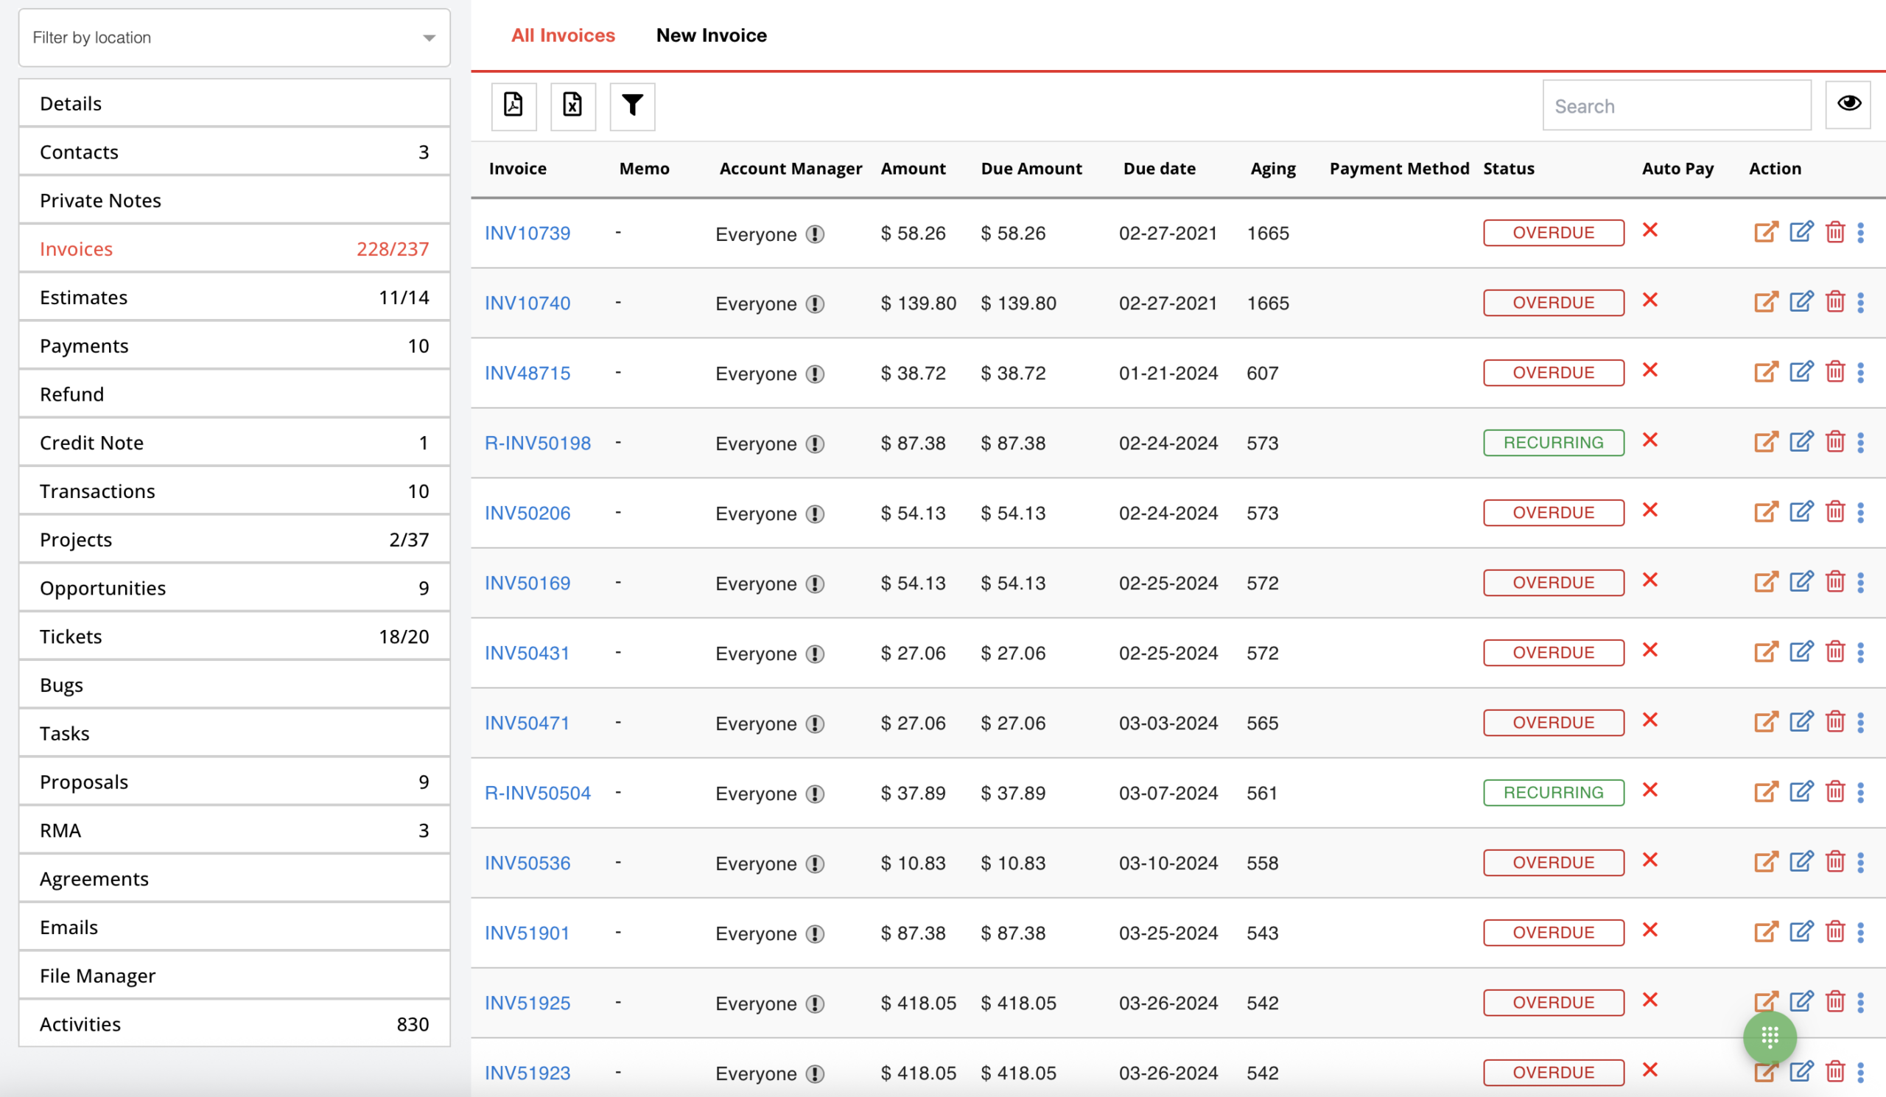Click the green dialpad floating button
The width and height of the screenshot is (1886, 1097).
point(1770,1037)
